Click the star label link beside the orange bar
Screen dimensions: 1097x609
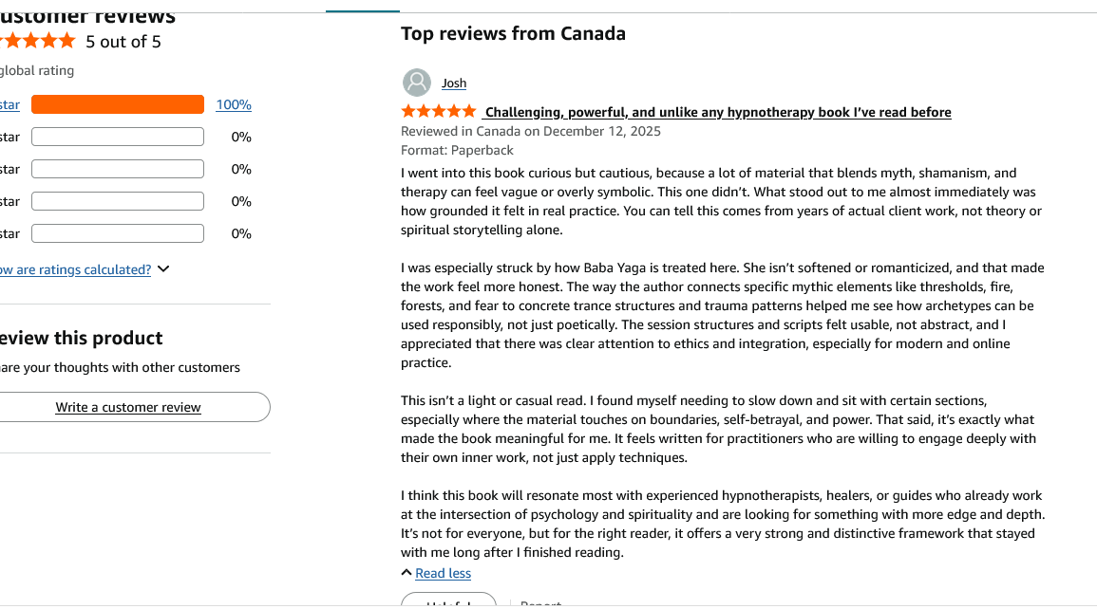pyautogui.click(x=9, y=104)
